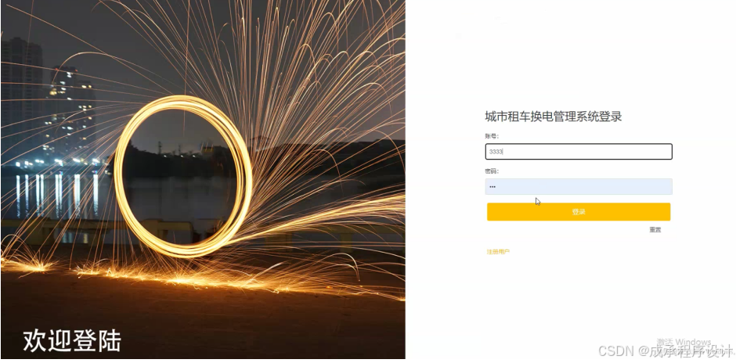Click the 密码 label text
The width and height of the screenshot is (736, 363).
[x=492, y=171]
